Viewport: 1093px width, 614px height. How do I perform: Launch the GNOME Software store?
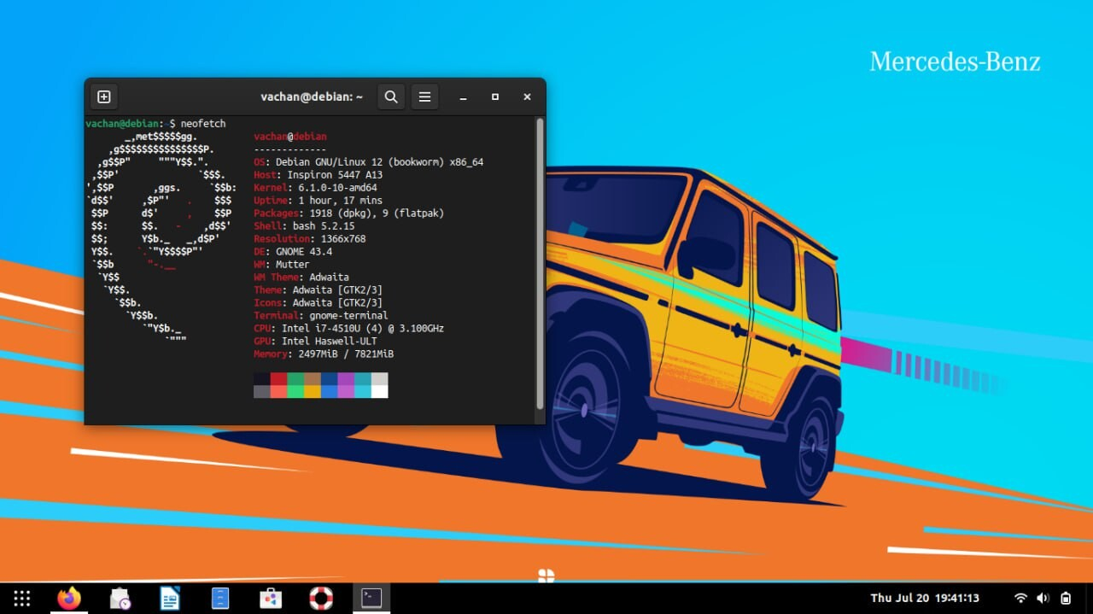pos(271,599)
